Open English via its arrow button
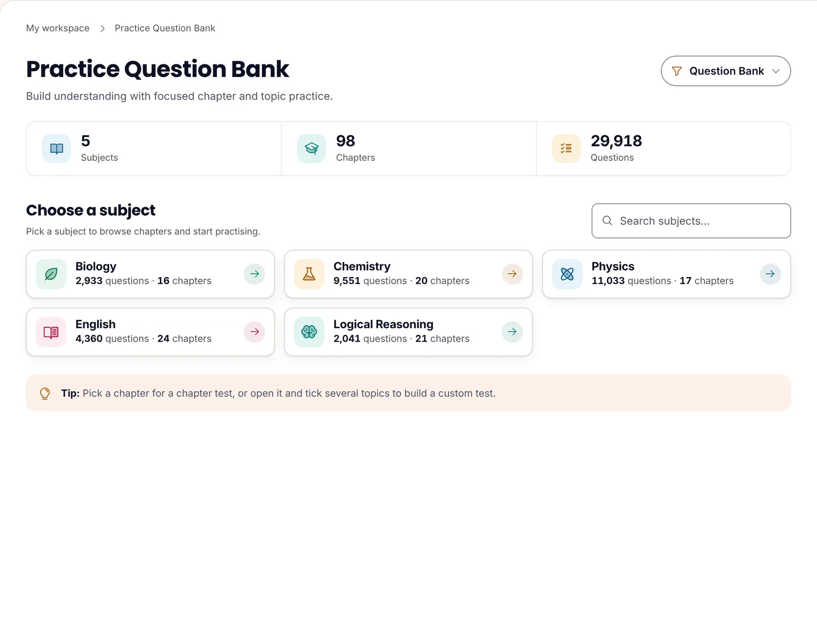 pos(254,332)
